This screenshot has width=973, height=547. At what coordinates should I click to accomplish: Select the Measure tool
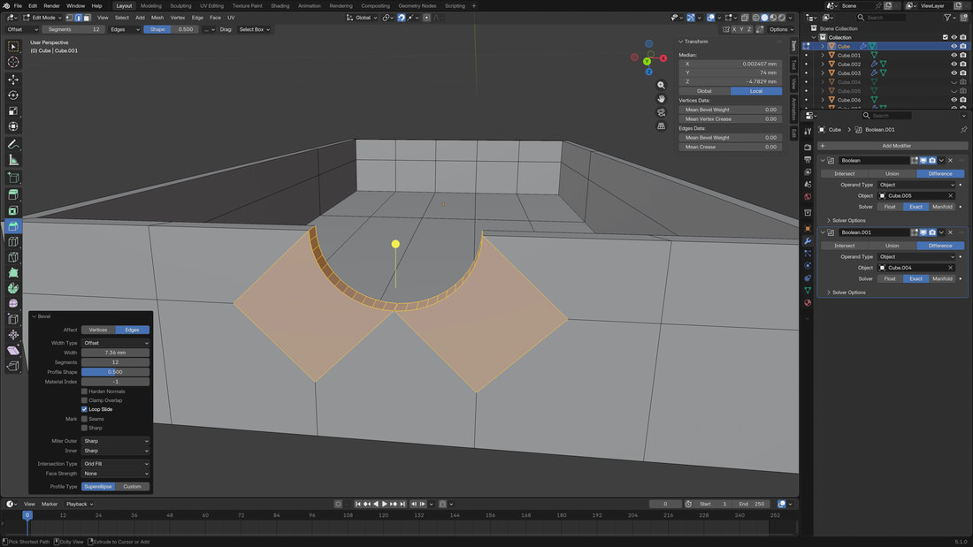coord(13,160)
